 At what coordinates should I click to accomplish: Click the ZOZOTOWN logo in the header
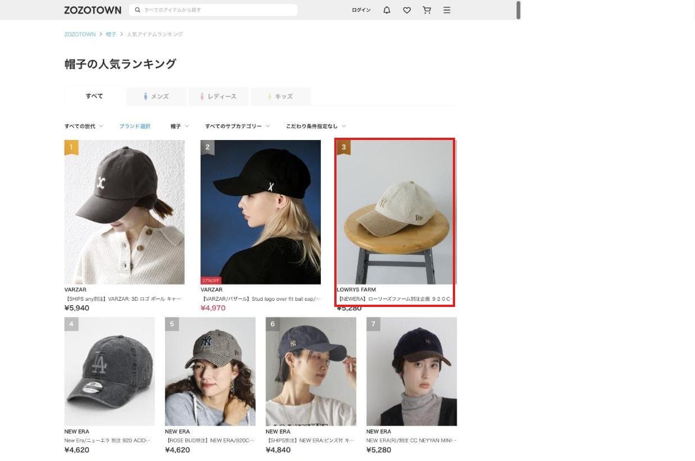(93, 10)
